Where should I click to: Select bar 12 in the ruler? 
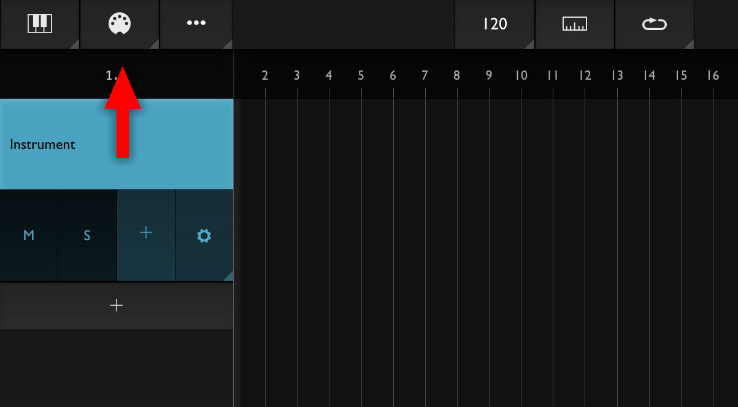pos(585,75)
